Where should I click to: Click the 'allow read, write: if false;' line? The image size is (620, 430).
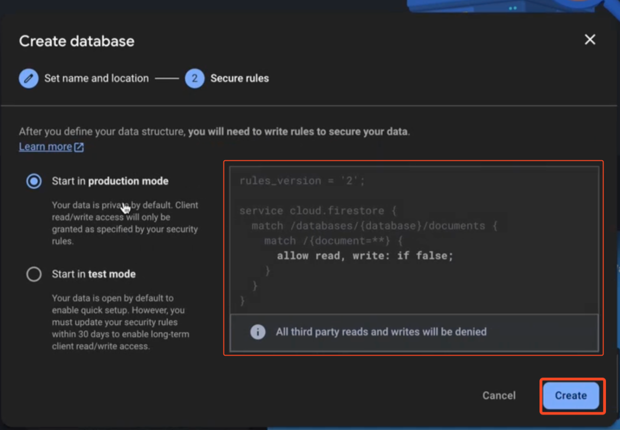(x=365, y=256)
